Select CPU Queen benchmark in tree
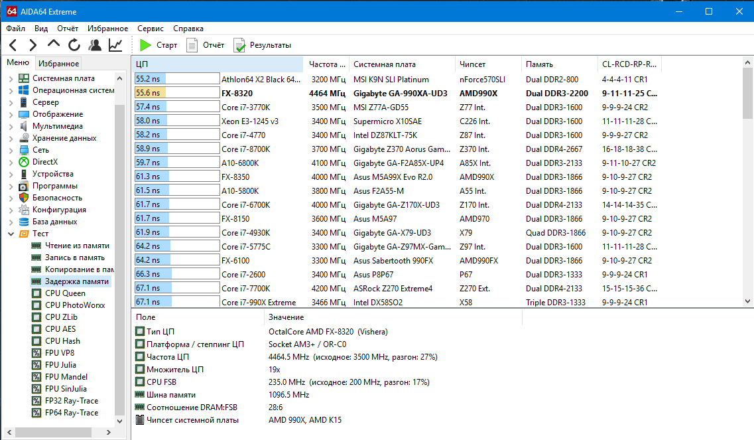This screenshot has height=440, width=754. pos(65,293)
